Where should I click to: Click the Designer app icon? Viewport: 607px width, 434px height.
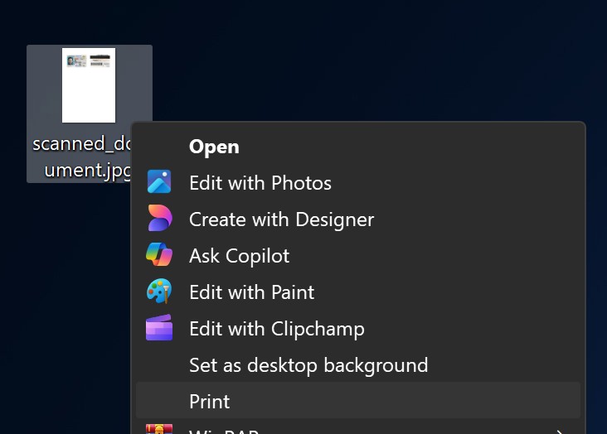[159, 219]
